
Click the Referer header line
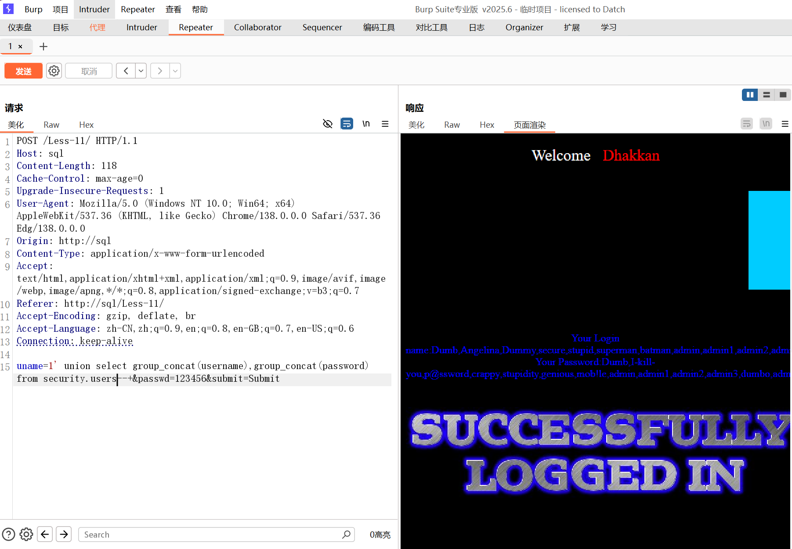[90, 304]
